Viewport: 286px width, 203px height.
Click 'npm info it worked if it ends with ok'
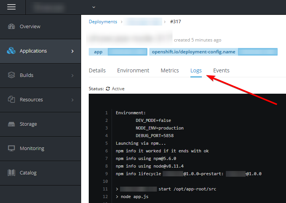[x=162, y=151]
